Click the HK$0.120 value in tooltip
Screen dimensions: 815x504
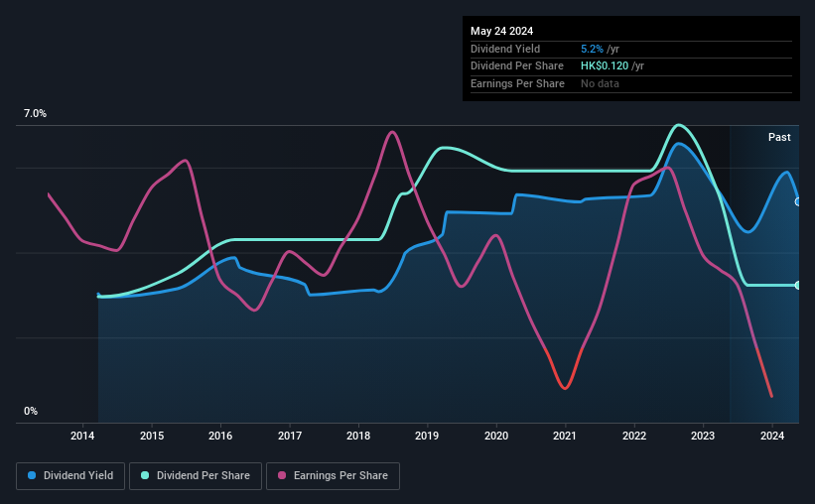pos(605,66)
